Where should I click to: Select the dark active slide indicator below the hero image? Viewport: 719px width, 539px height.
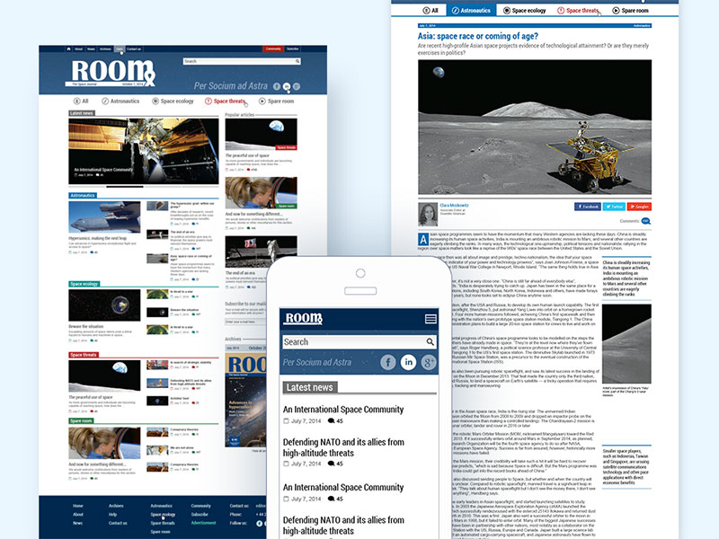tap(125, 187)
